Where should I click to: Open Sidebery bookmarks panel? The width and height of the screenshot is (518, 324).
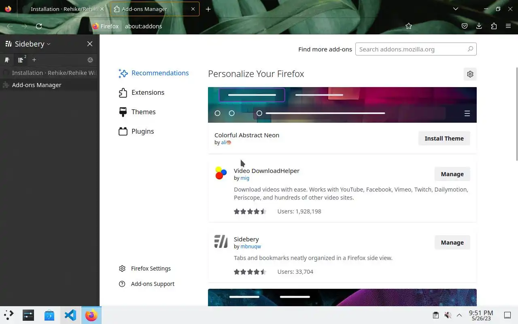pyautogui.click(x=7, y=60)
